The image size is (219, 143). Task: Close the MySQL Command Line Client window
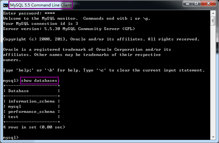tap(208, 3)
